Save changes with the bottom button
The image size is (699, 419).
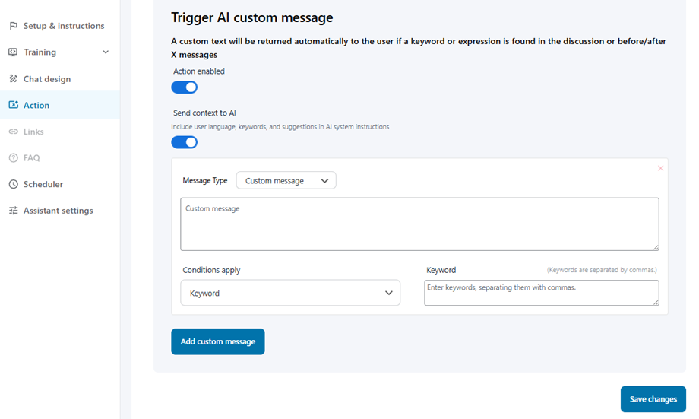(653, 399)
